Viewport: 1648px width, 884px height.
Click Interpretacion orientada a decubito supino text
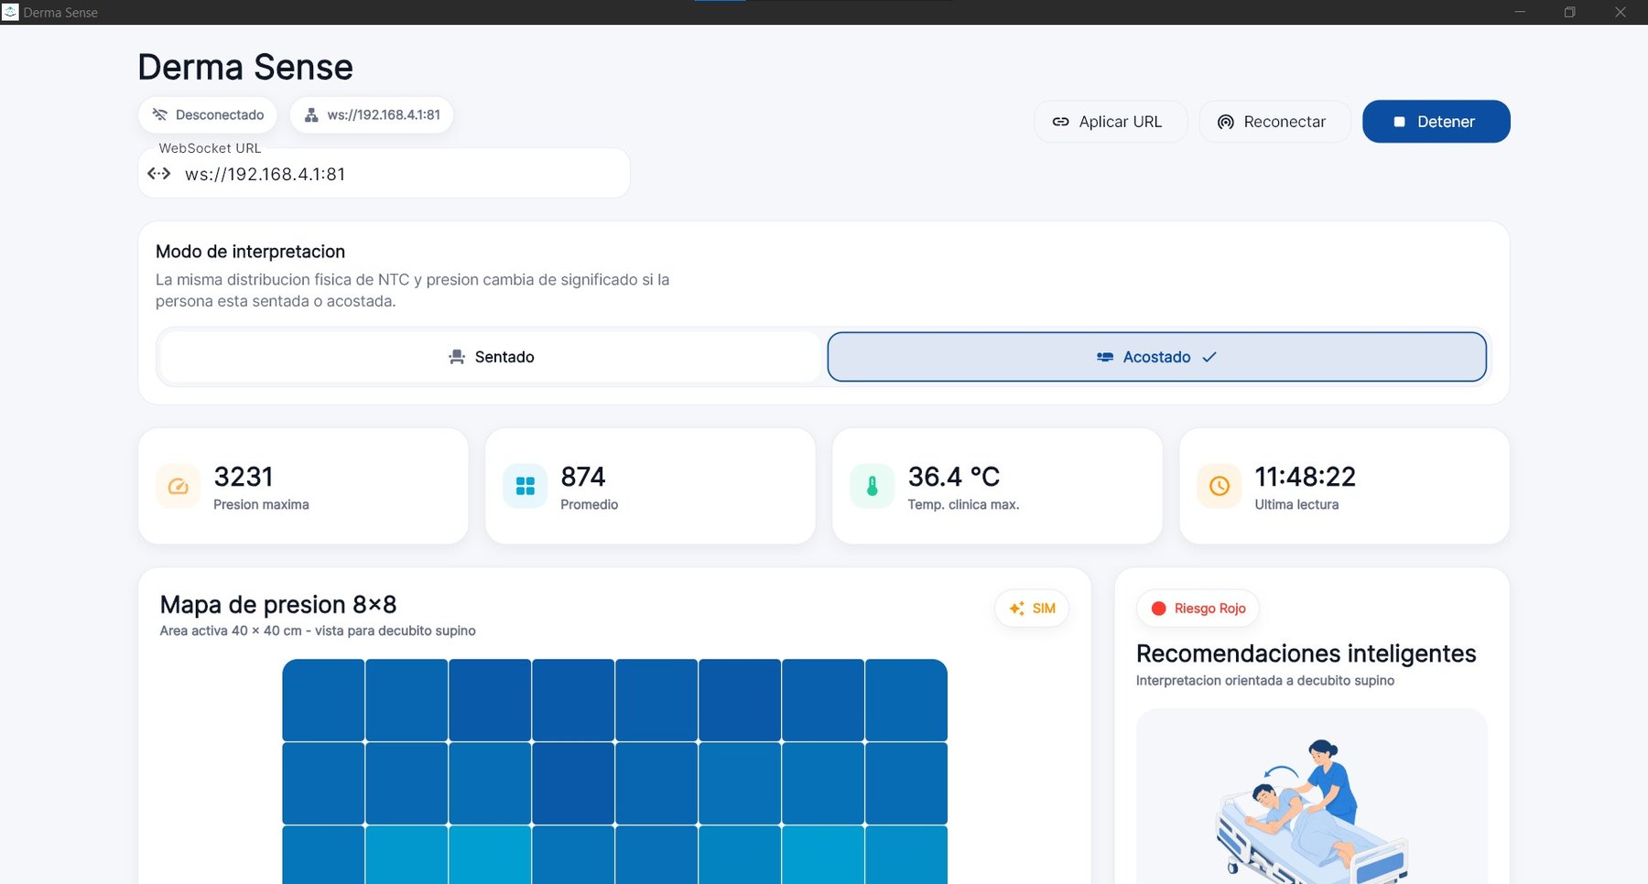[x=1265, y=681]
